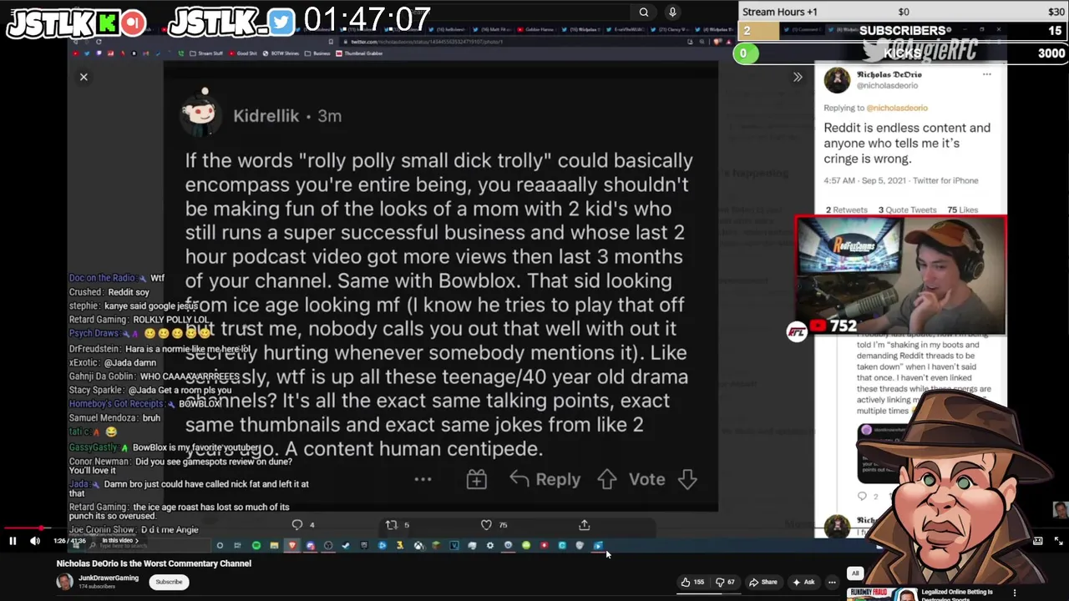Open the video title 'Nicholas DeOrio Is the Worst'
This screenshot has width=1069, height=601.
pyautogui.click(x=154, y=563)
